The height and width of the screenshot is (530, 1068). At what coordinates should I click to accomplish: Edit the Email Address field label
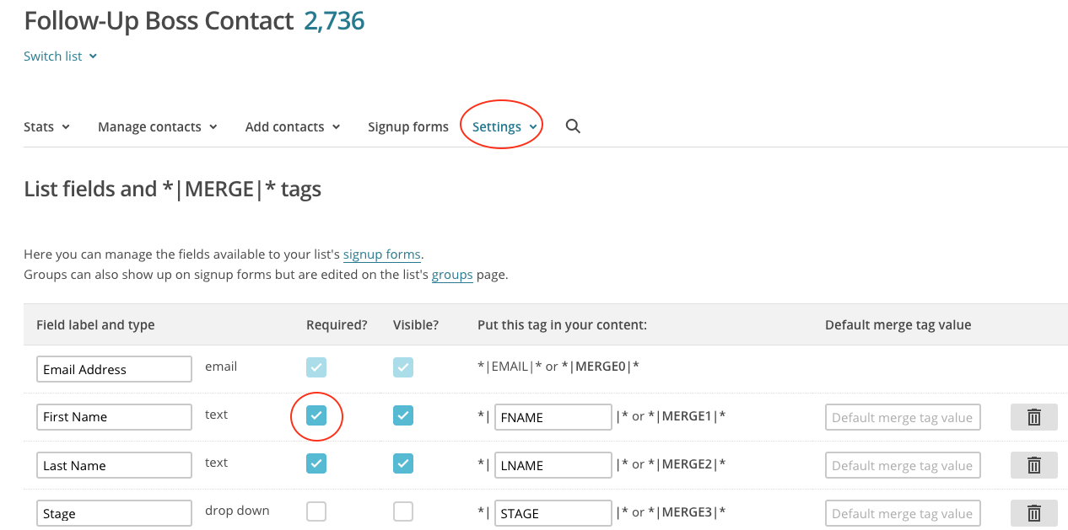tap(115, 369)
